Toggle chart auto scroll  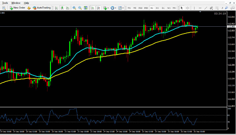coord(93,8)
